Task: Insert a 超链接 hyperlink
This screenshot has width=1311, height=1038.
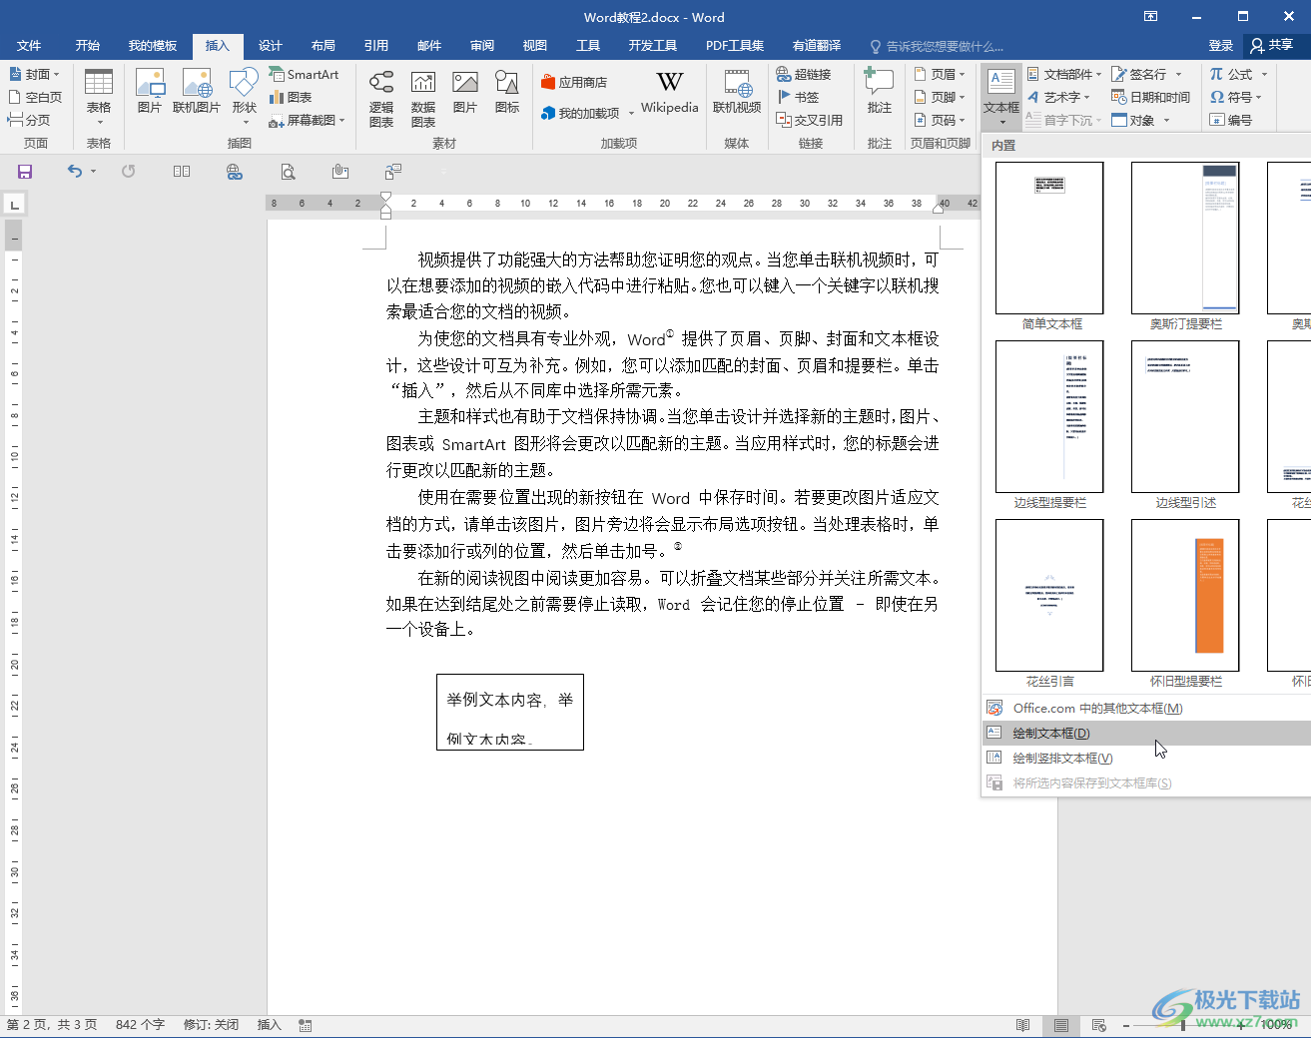Action: pos(804,74)
